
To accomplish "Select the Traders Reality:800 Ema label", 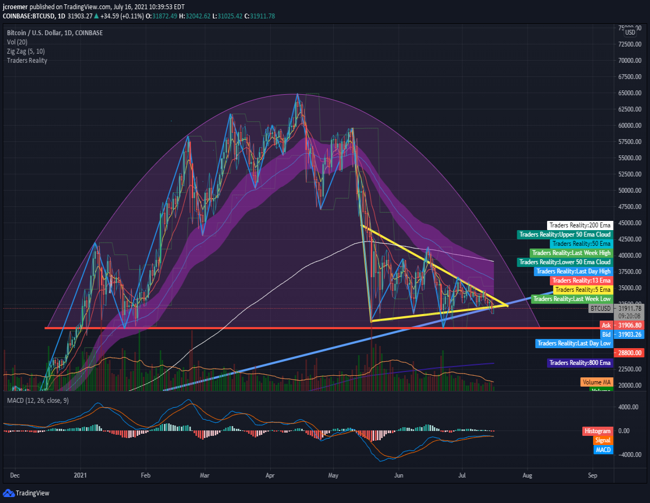I will point(580,363).
